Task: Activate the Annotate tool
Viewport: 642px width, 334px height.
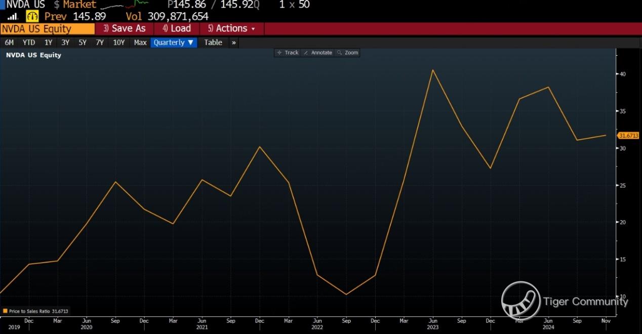Action: [317, 53]
